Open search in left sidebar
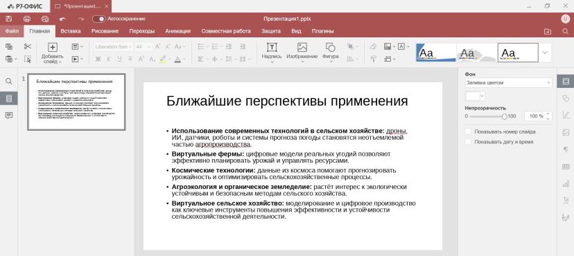This screenshot has height=256, width=574. pos(9,82)
